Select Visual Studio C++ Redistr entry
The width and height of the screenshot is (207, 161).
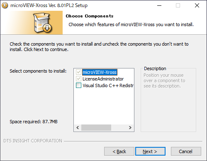[x=108, y=85]
